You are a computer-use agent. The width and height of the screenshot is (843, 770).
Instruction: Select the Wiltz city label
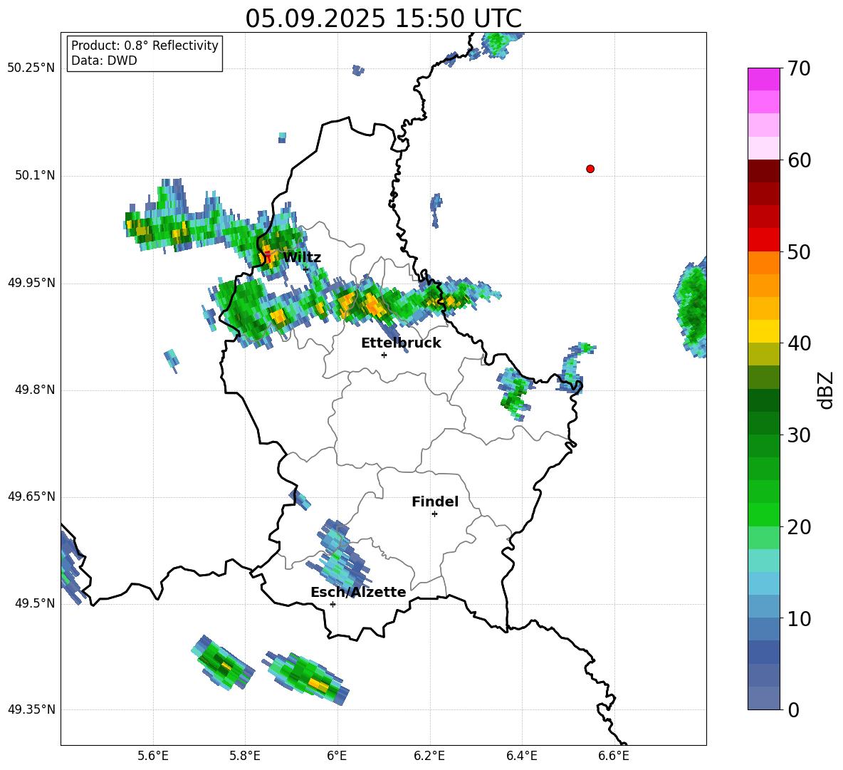[302, 258]
